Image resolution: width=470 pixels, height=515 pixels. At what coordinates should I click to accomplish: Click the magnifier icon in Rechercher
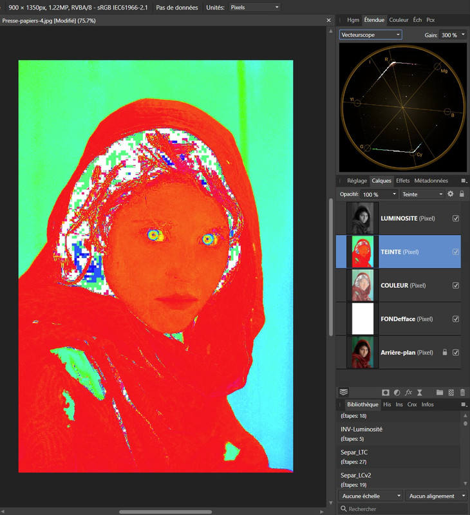click(344, 509)
